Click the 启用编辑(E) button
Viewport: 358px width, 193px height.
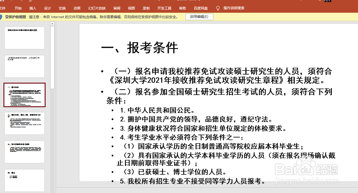(x=199, y=17)
